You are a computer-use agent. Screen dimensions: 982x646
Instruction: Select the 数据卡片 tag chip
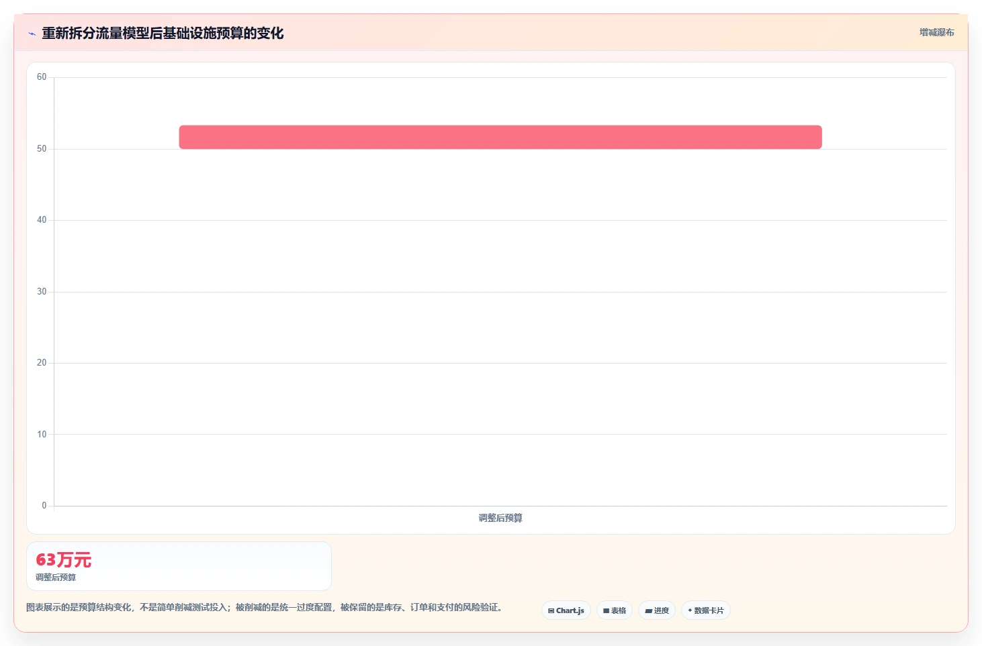tap(706, 610)
